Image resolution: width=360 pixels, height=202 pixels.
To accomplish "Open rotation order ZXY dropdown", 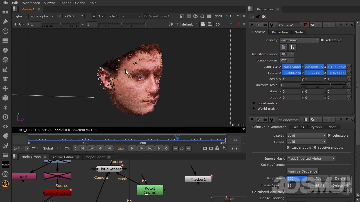I will tap(287, 60).
